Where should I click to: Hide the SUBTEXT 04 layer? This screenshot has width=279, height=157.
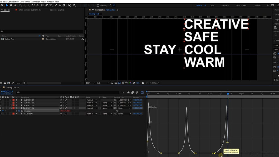(1, 100)
